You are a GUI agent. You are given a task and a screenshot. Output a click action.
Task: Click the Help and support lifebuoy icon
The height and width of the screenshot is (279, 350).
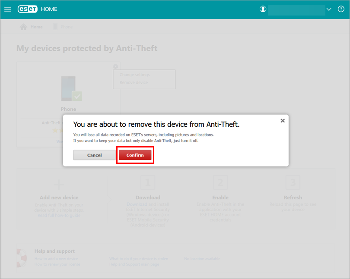click(21, 257)
